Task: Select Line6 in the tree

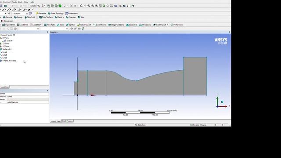Action: coord(5,58)
